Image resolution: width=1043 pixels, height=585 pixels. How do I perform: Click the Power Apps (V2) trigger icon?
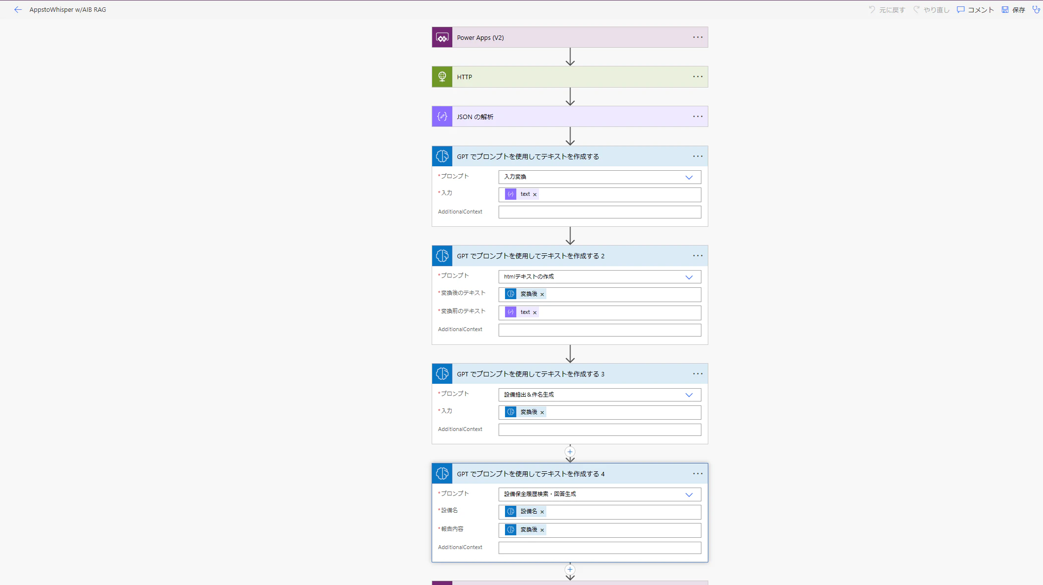coord(442,37)
